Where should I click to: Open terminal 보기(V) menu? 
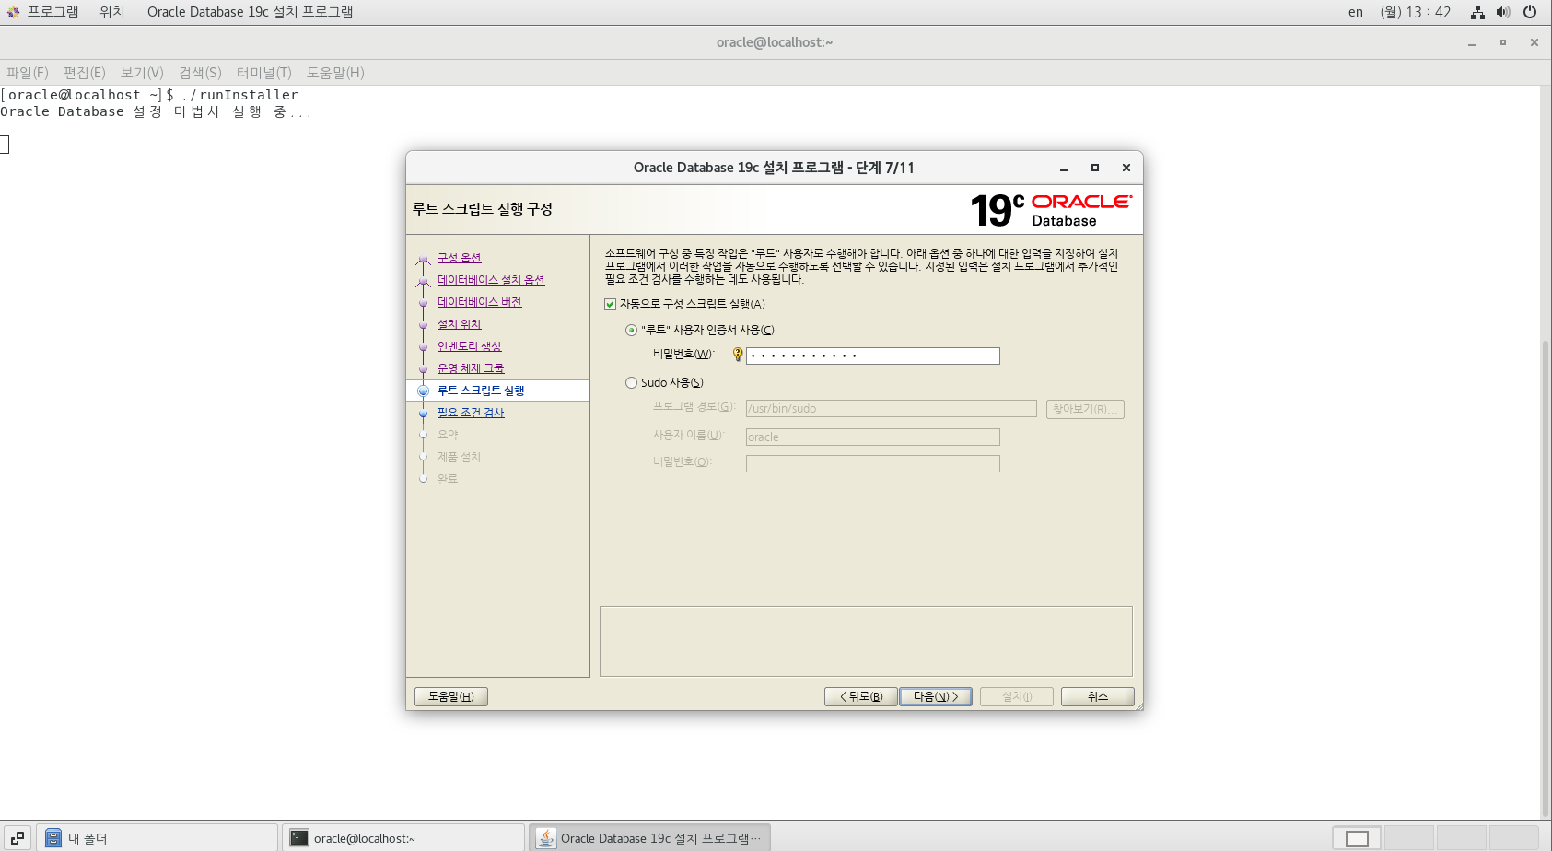pyautogui.click(x=142, y=73)
